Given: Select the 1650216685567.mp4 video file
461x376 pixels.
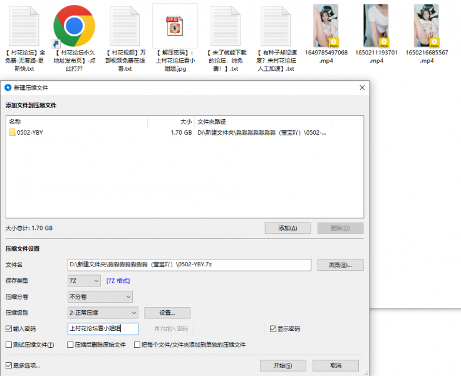Looking at the screenshot, I should [427, 26].
